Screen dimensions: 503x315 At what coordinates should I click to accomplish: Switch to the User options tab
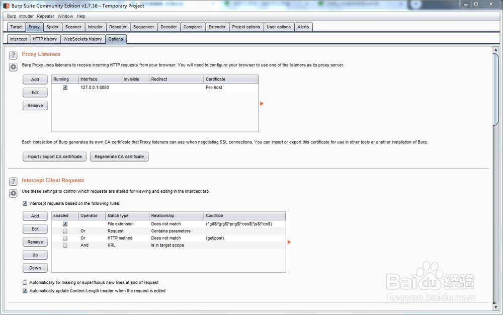click(279, 27)
